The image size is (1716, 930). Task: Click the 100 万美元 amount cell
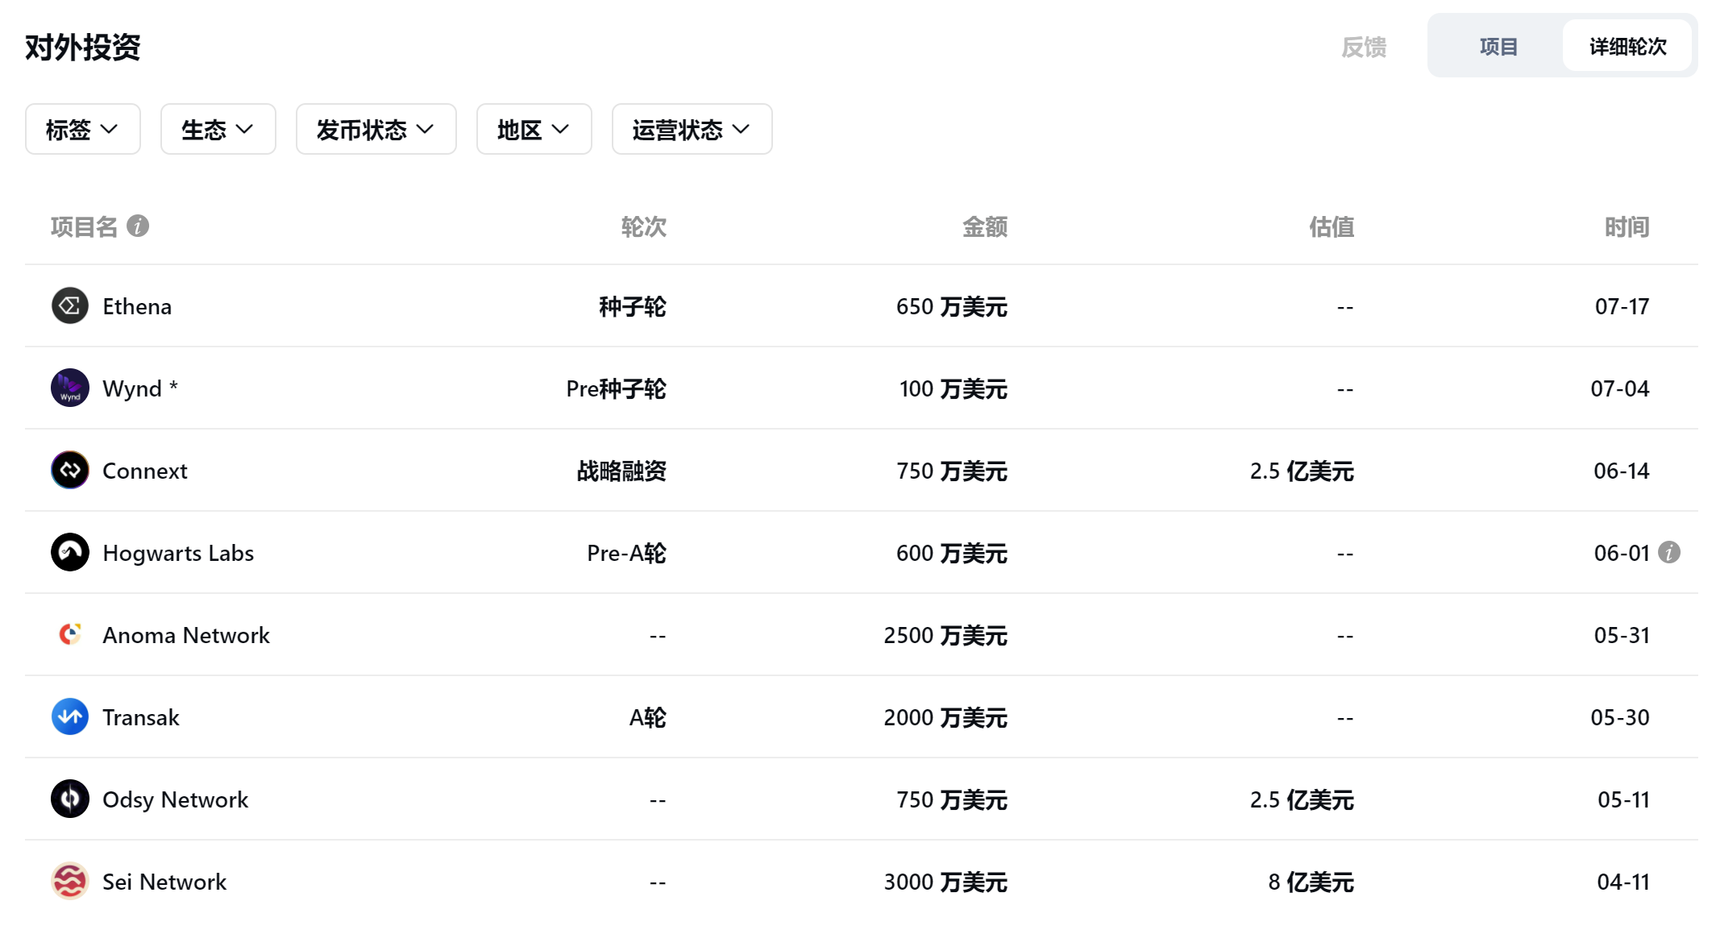tap(954, 389)
